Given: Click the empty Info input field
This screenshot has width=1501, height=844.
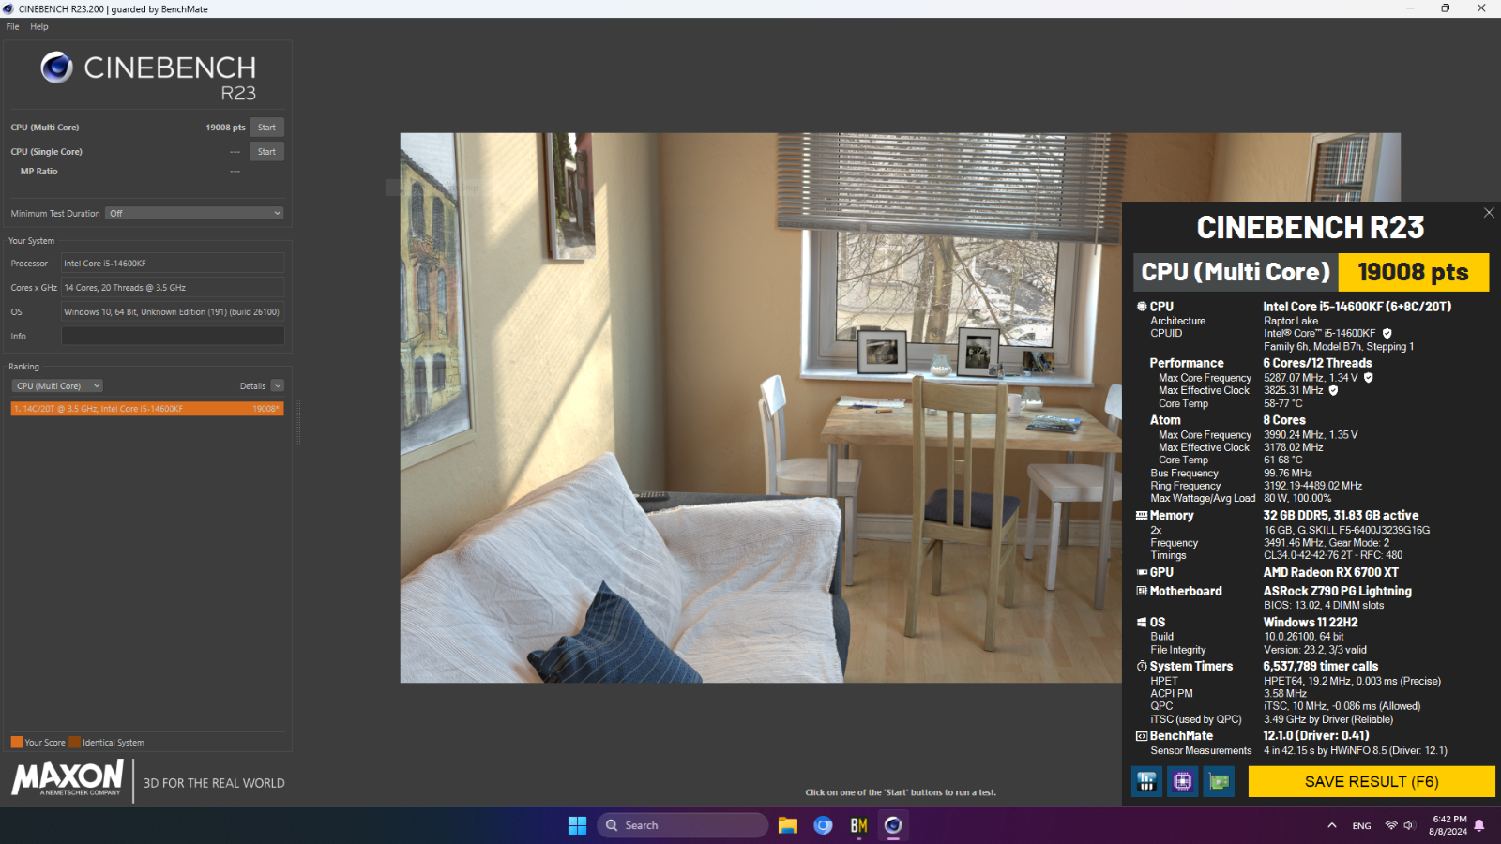Looking at the screenshot, I should [173, 336].
